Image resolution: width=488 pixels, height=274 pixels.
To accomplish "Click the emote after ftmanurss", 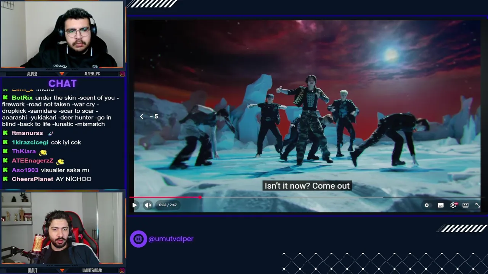I will pos(50,134).
